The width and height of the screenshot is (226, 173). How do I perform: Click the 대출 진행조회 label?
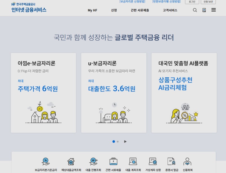pos(93,170)
